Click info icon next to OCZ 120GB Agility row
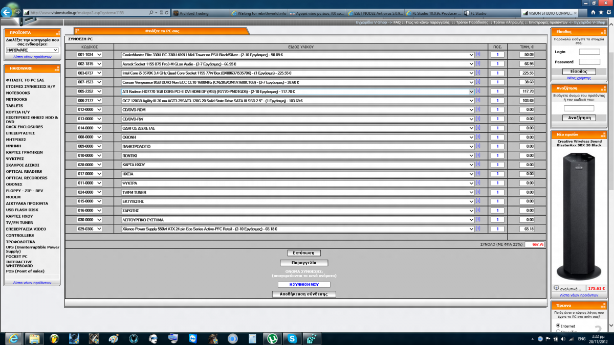The width and height of the screenshot is (614, 345). point(478,101)
